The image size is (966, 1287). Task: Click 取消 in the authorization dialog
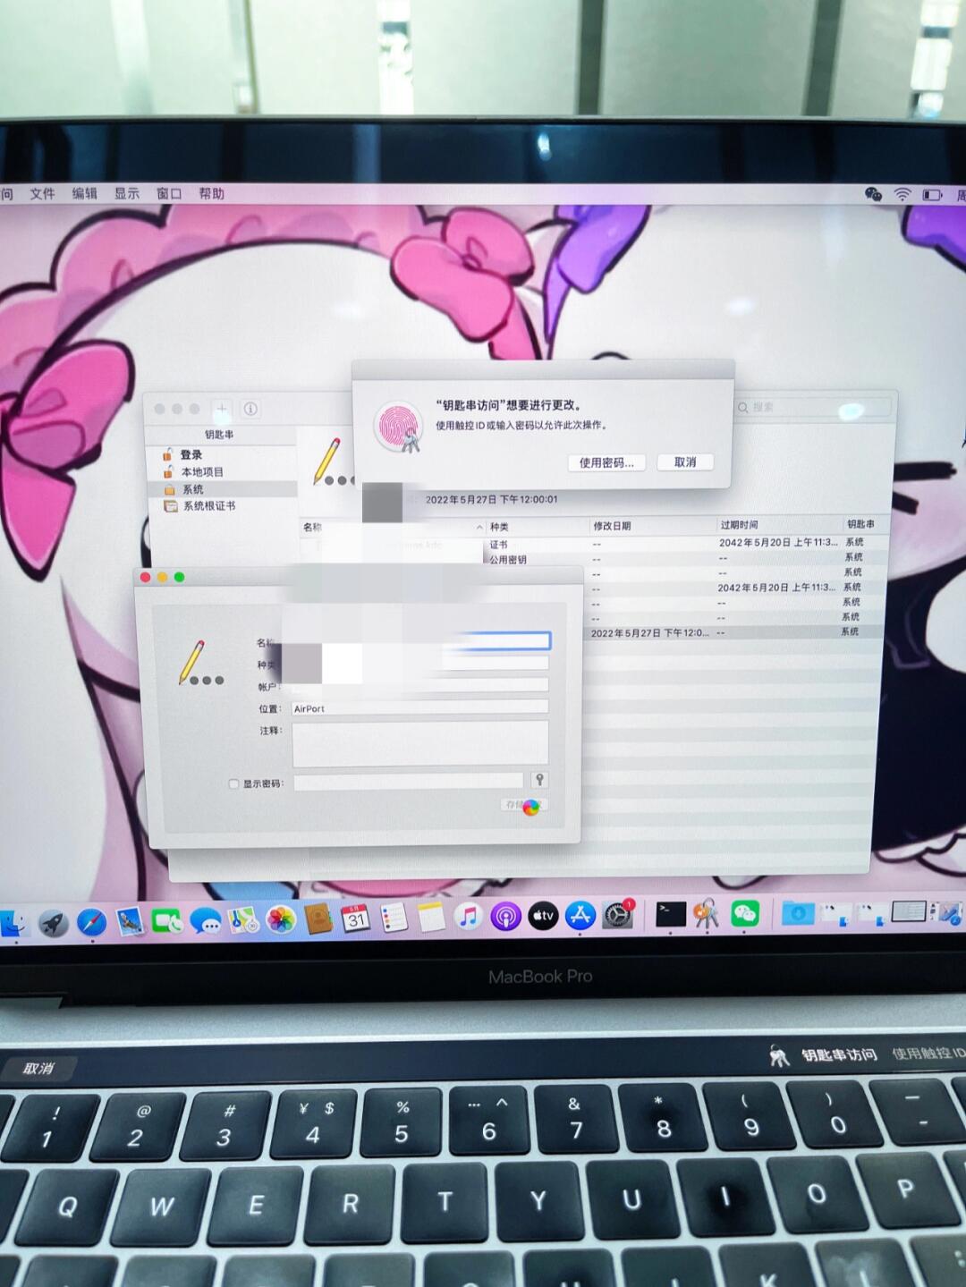point(685,462)
